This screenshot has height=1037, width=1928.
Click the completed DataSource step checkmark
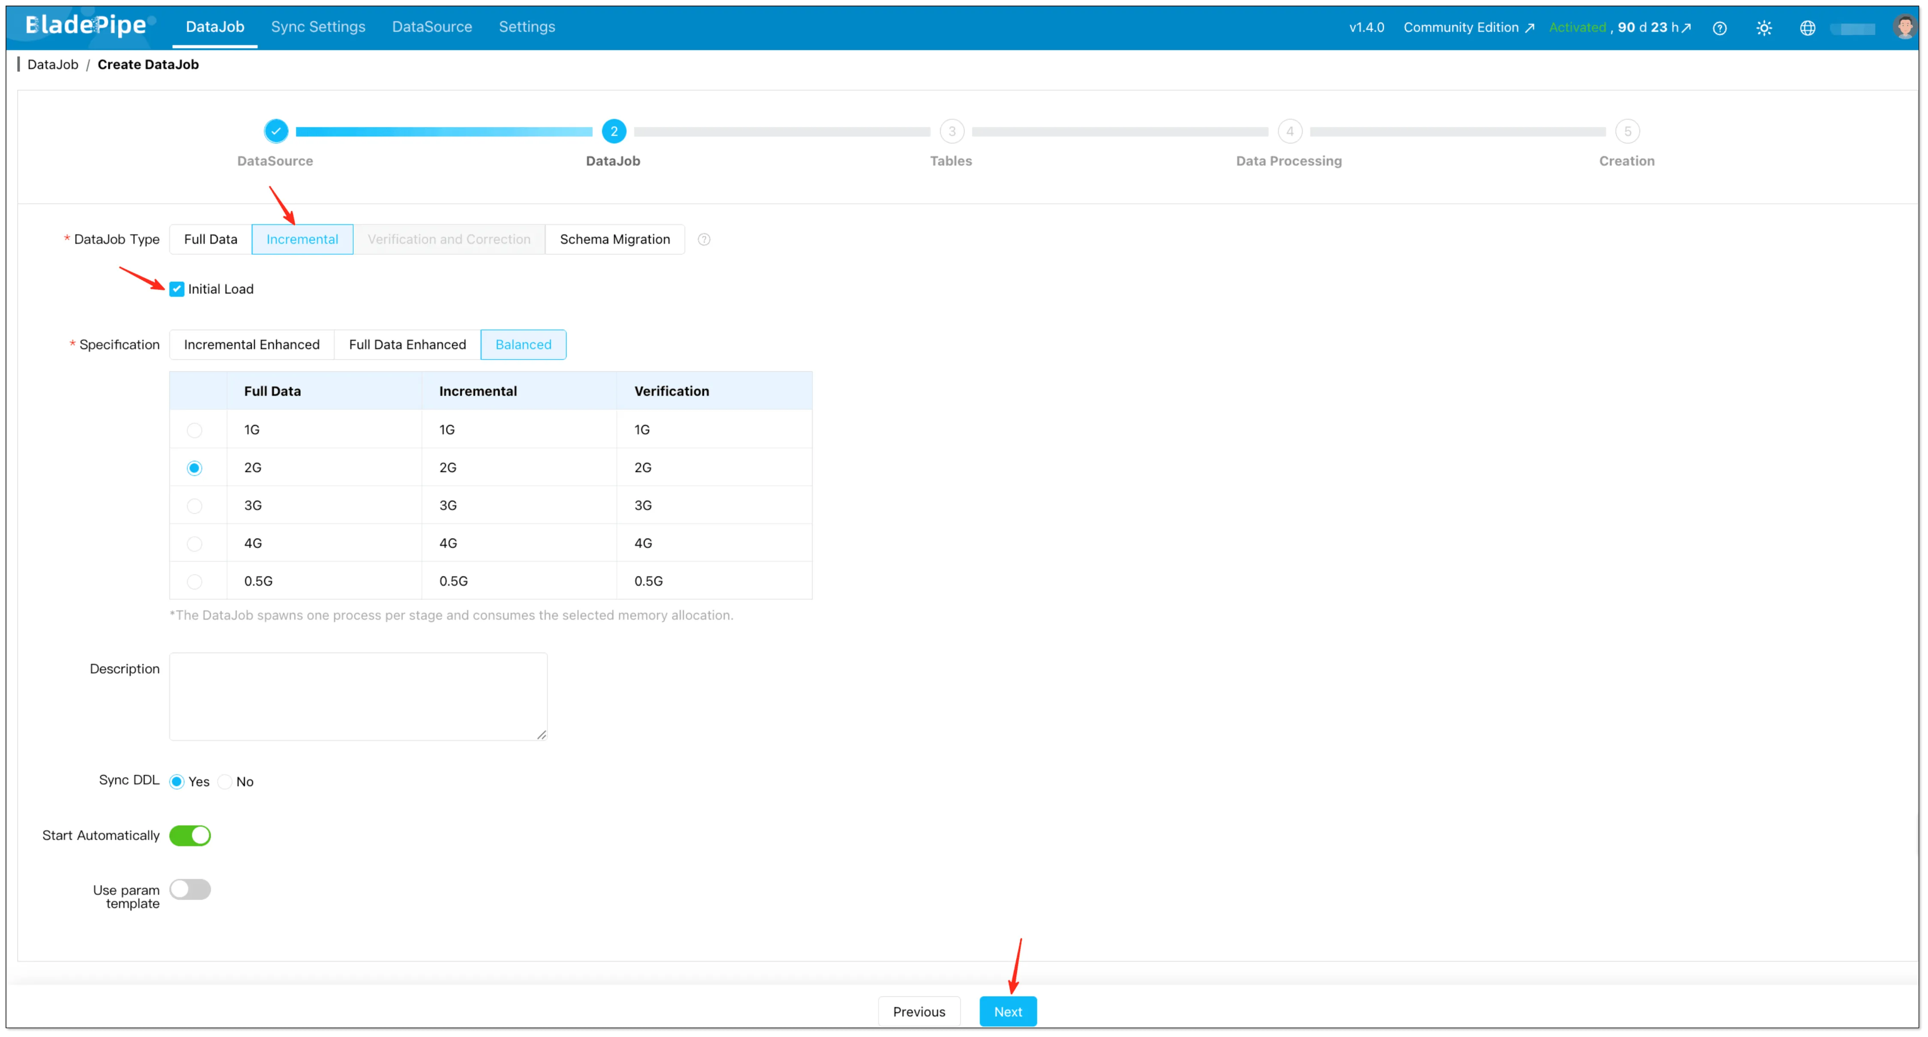[x=276, y=131]
